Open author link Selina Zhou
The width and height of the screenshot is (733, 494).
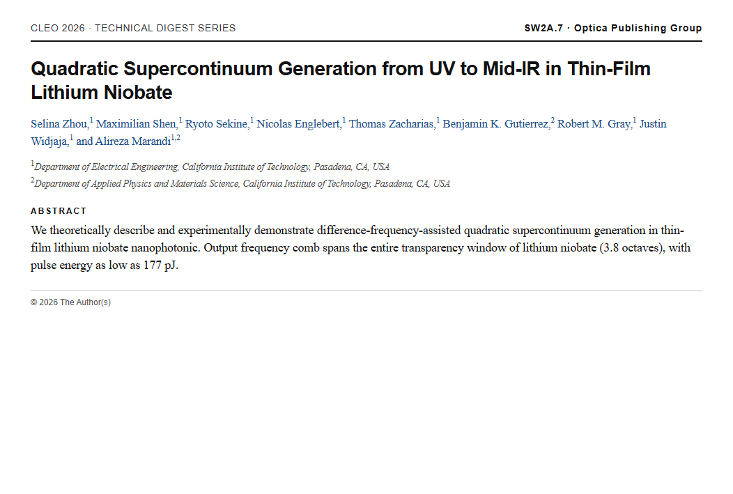[x=59, y=124]
